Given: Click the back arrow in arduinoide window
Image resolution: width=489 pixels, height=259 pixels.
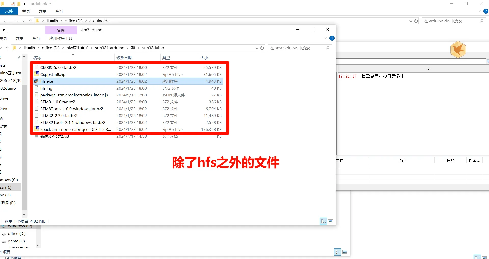Looking at the screenshot, I should pos(6,21).
